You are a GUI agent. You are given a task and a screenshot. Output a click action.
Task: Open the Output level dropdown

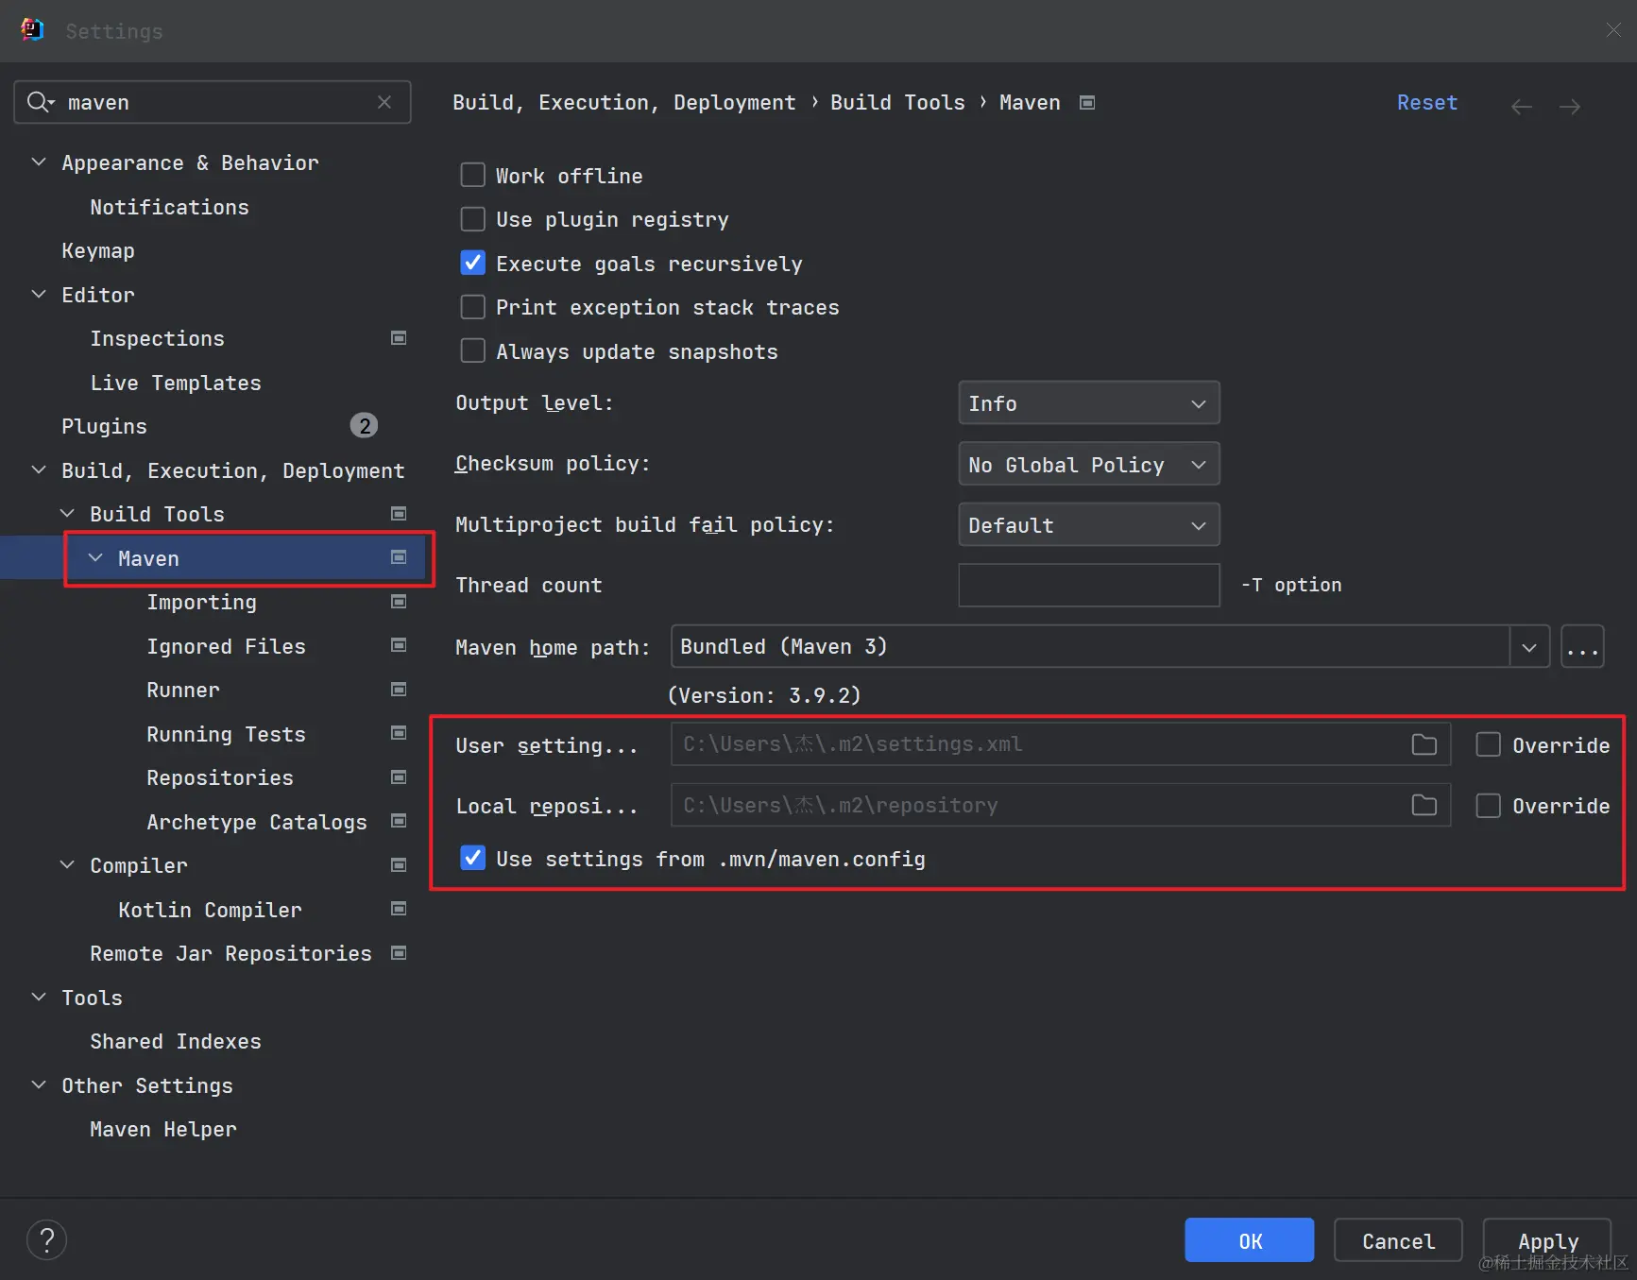1089,403
